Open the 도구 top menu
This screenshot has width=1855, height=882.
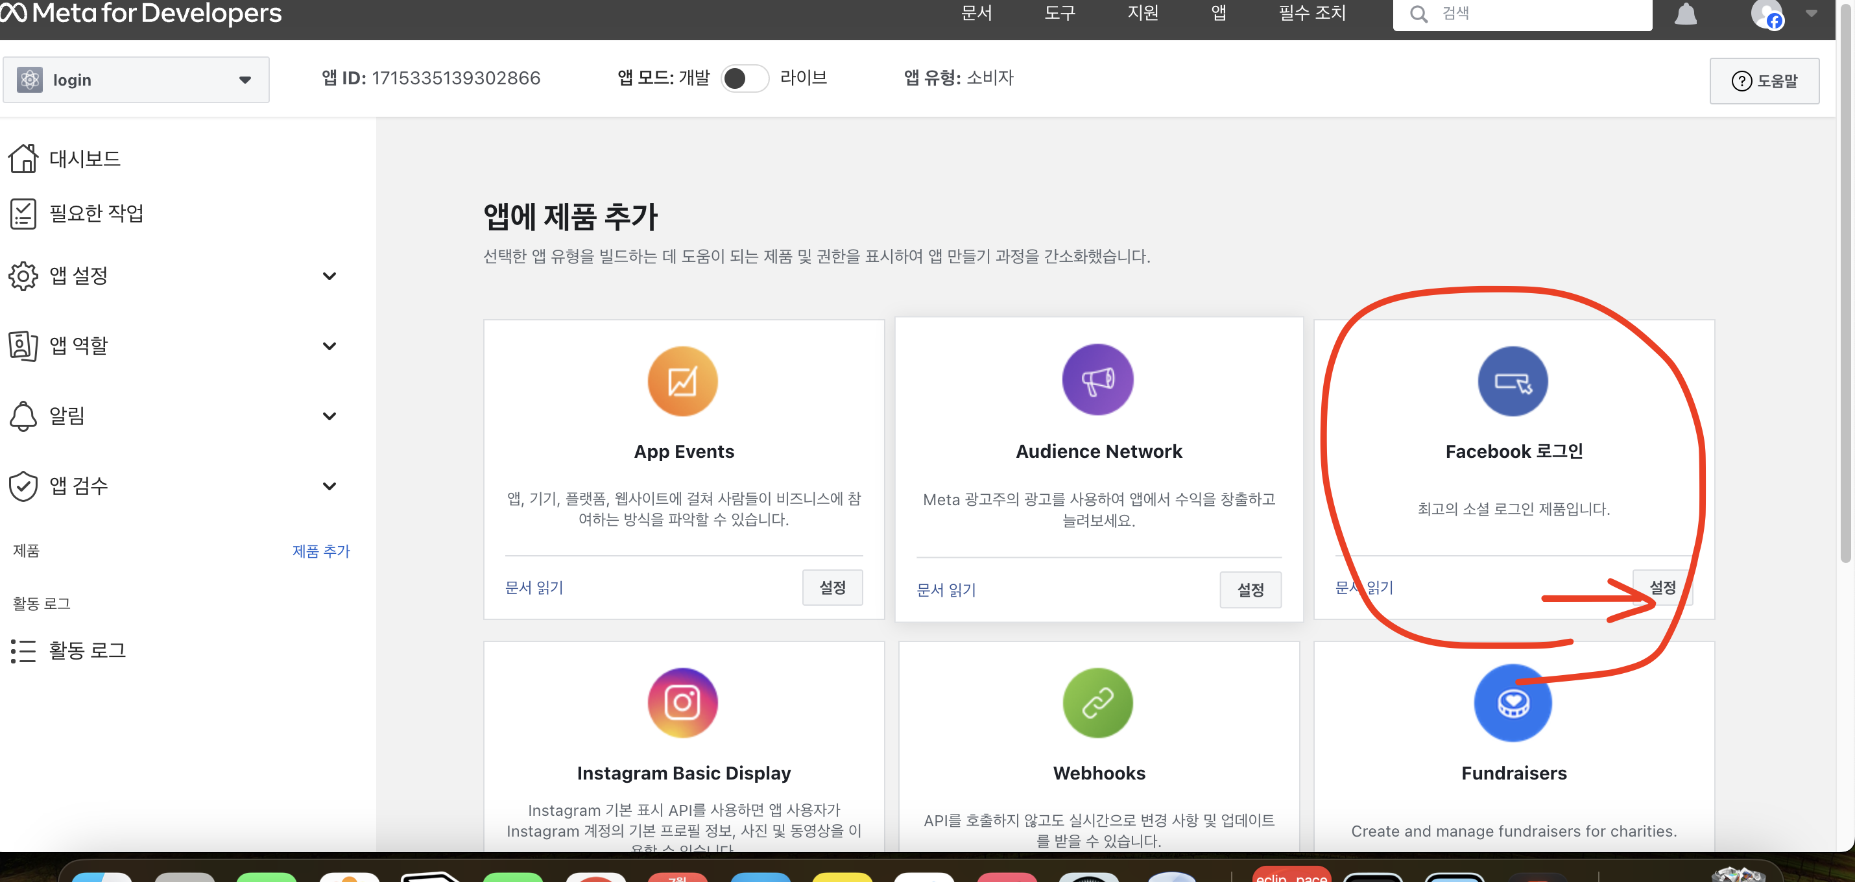(x=1059, y=13)
